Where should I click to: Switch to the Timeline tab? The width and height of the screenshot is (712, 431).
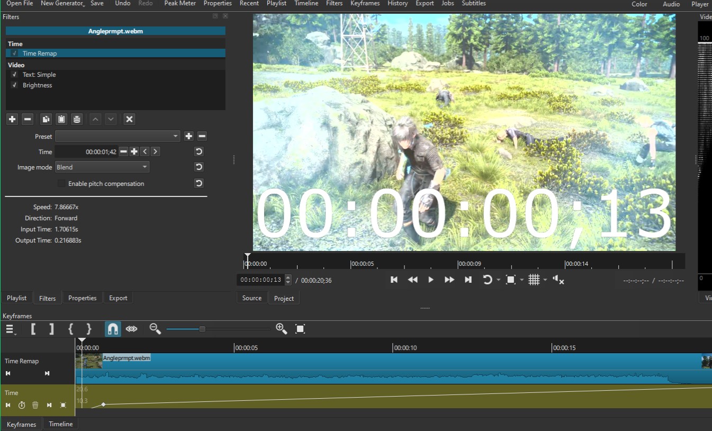[x=61, y=424]
